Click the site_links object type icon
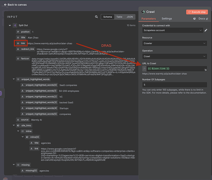Image resolution: width=212 pixels, height=180 pixels. click(x=18, y=126)
